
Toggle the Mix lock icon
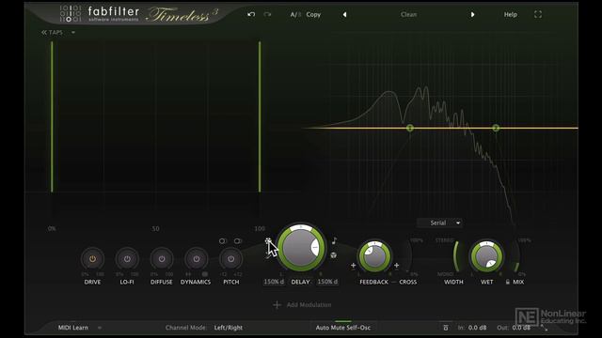click(508, 282)
